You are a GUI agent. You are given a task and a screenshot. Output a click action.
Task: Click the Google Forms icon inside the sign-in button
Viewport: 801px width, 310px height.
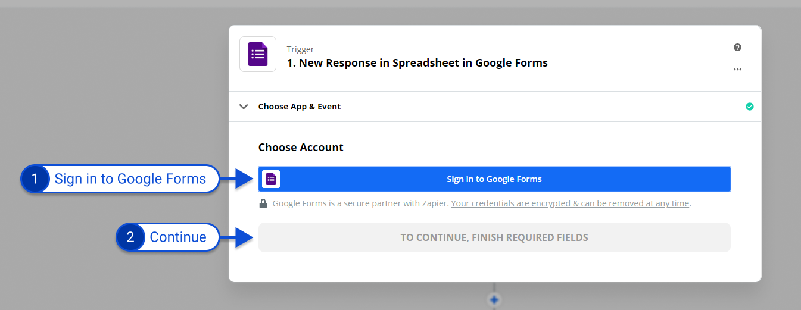click(x=271, y=179)
